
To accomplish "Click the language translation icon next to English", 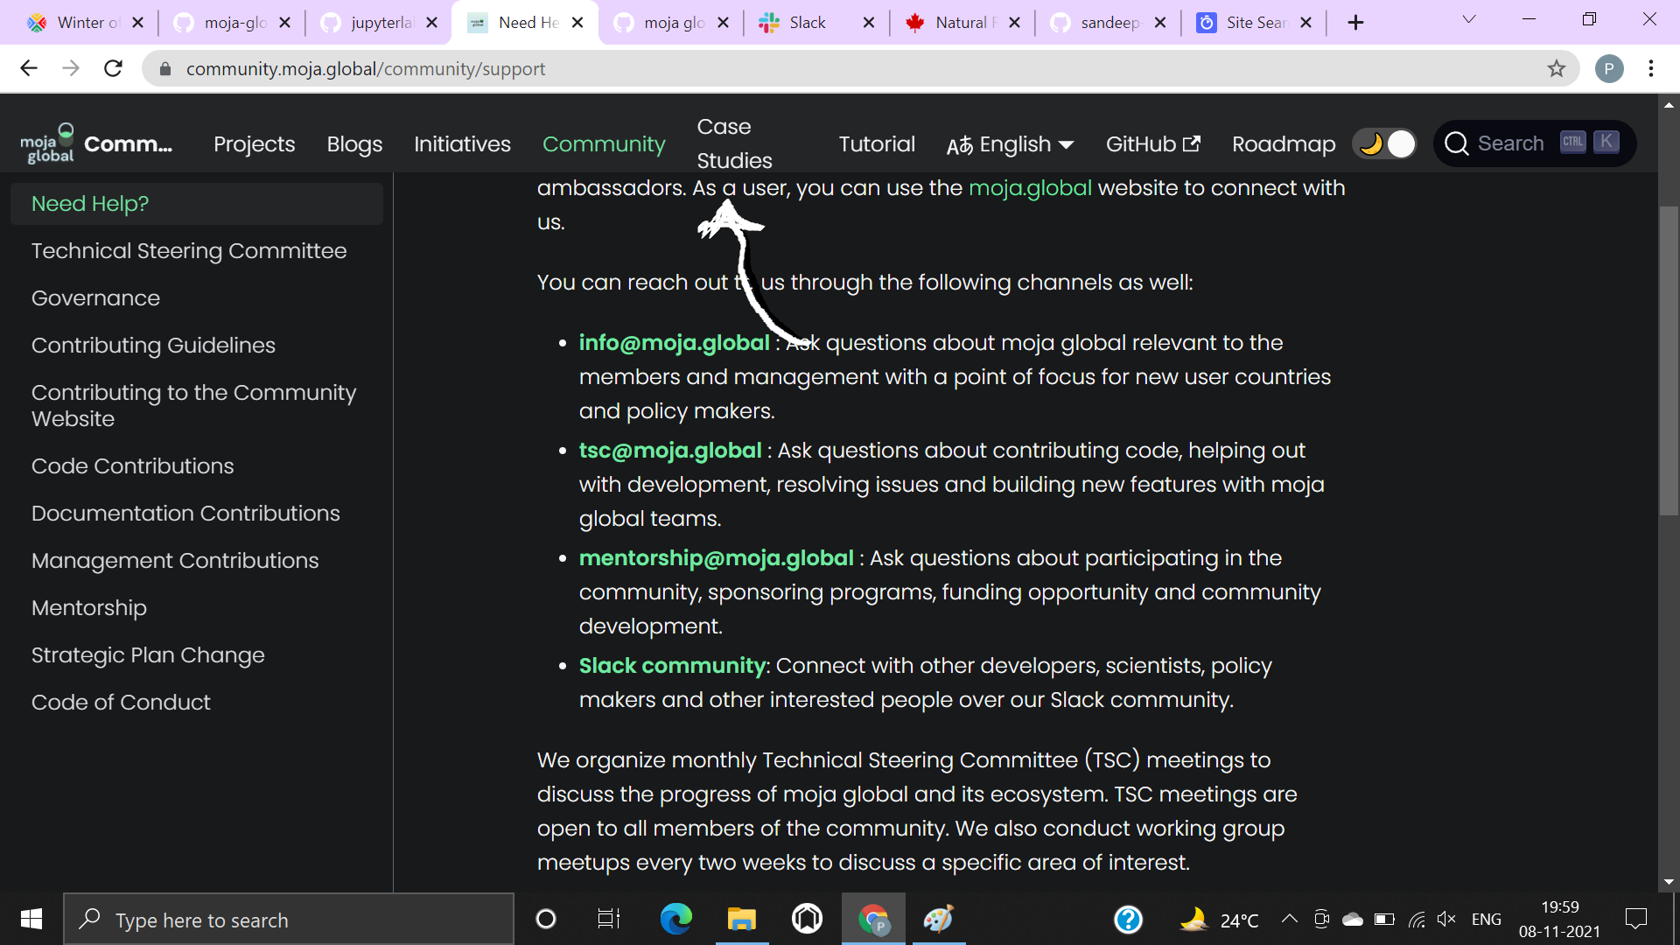I will point(960,145).
